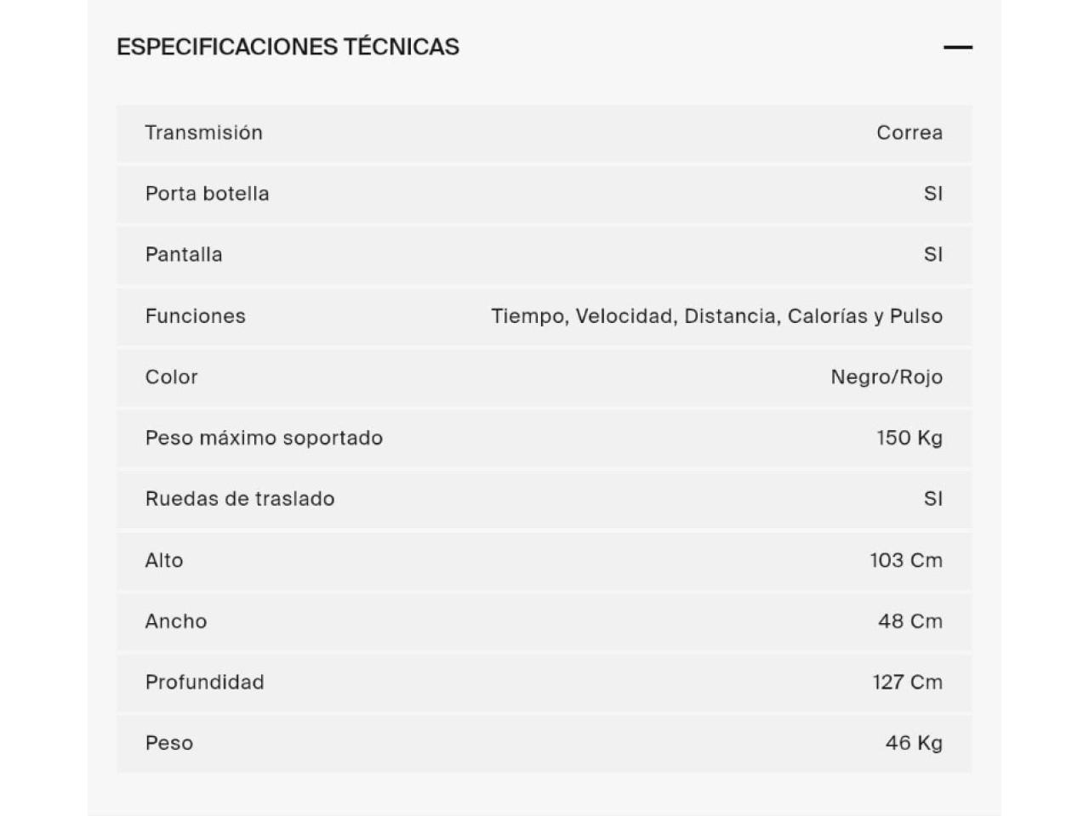This screenshot has height=816, width=1089.
Task: Select Peso máximo soportado label
Action: click(264, 438)
